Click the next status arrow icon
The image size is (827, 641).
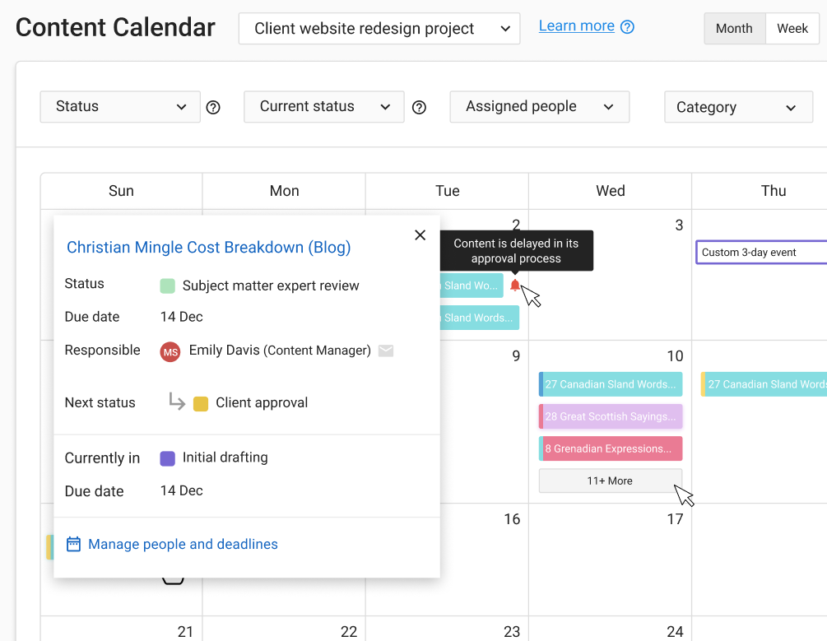[177, 402]
